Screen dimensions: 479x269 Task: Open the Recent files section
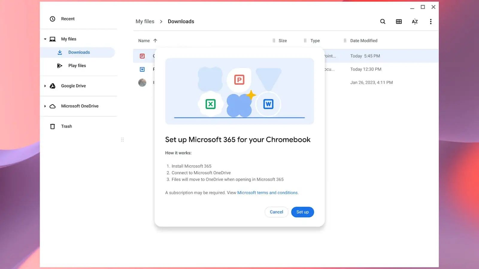pos(68,19)
